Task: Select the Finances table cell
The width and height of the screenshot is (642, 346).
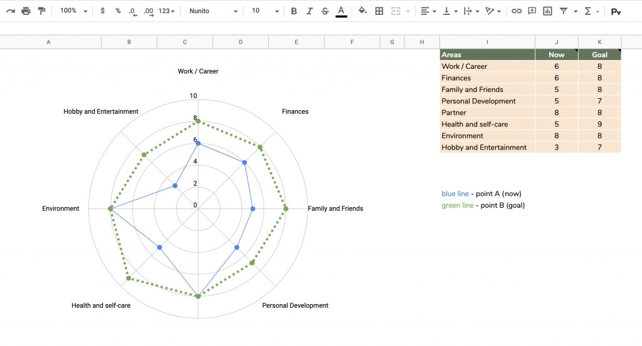Action: 487,78
